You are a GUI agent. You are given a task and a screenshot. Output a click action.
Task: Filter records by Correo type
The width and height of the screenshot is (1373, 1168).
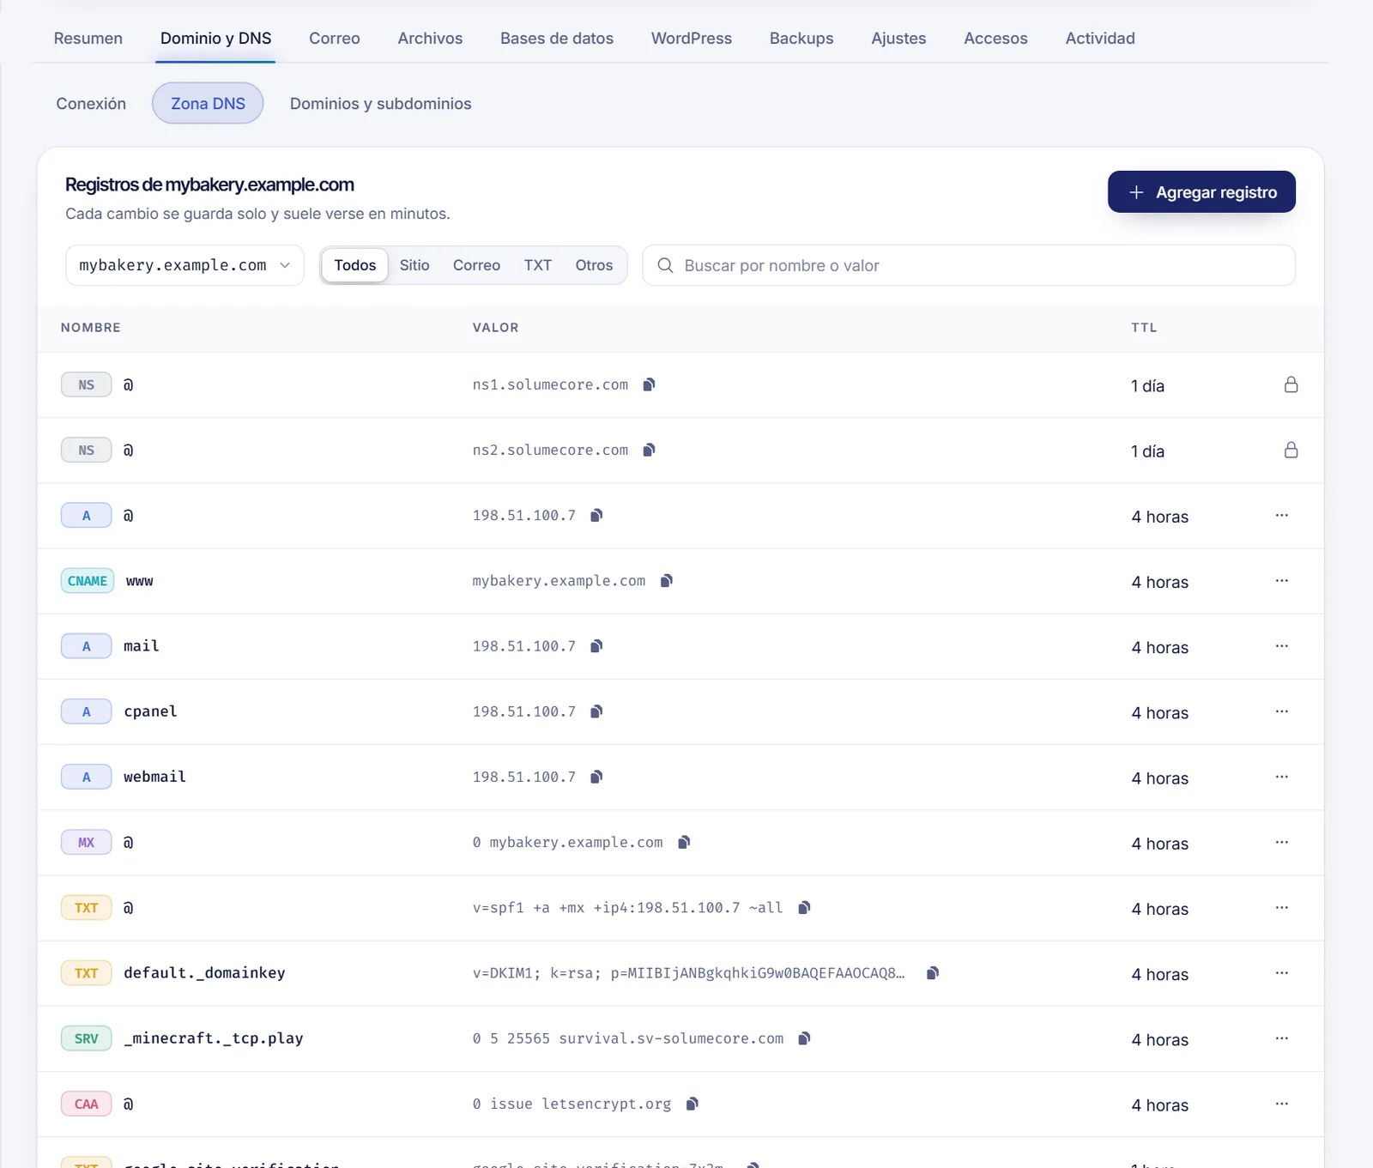tap(476, 265)
